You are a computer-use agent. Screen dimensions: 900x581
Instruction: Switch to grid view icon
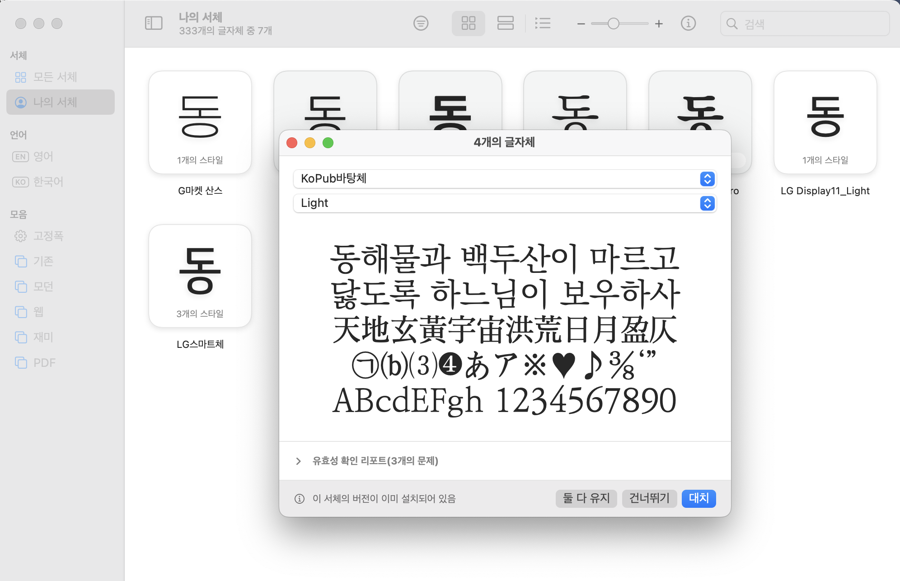point(468,23)
